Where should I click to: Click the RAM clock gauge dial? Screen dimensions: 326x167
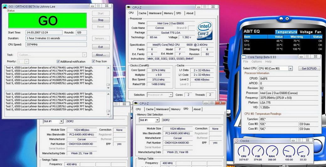272,151
